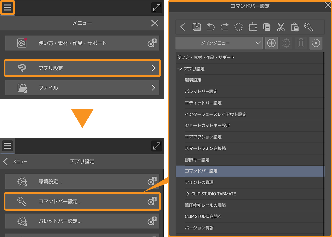Open the メインメニュー dropdown

click(x=219, y=43)
